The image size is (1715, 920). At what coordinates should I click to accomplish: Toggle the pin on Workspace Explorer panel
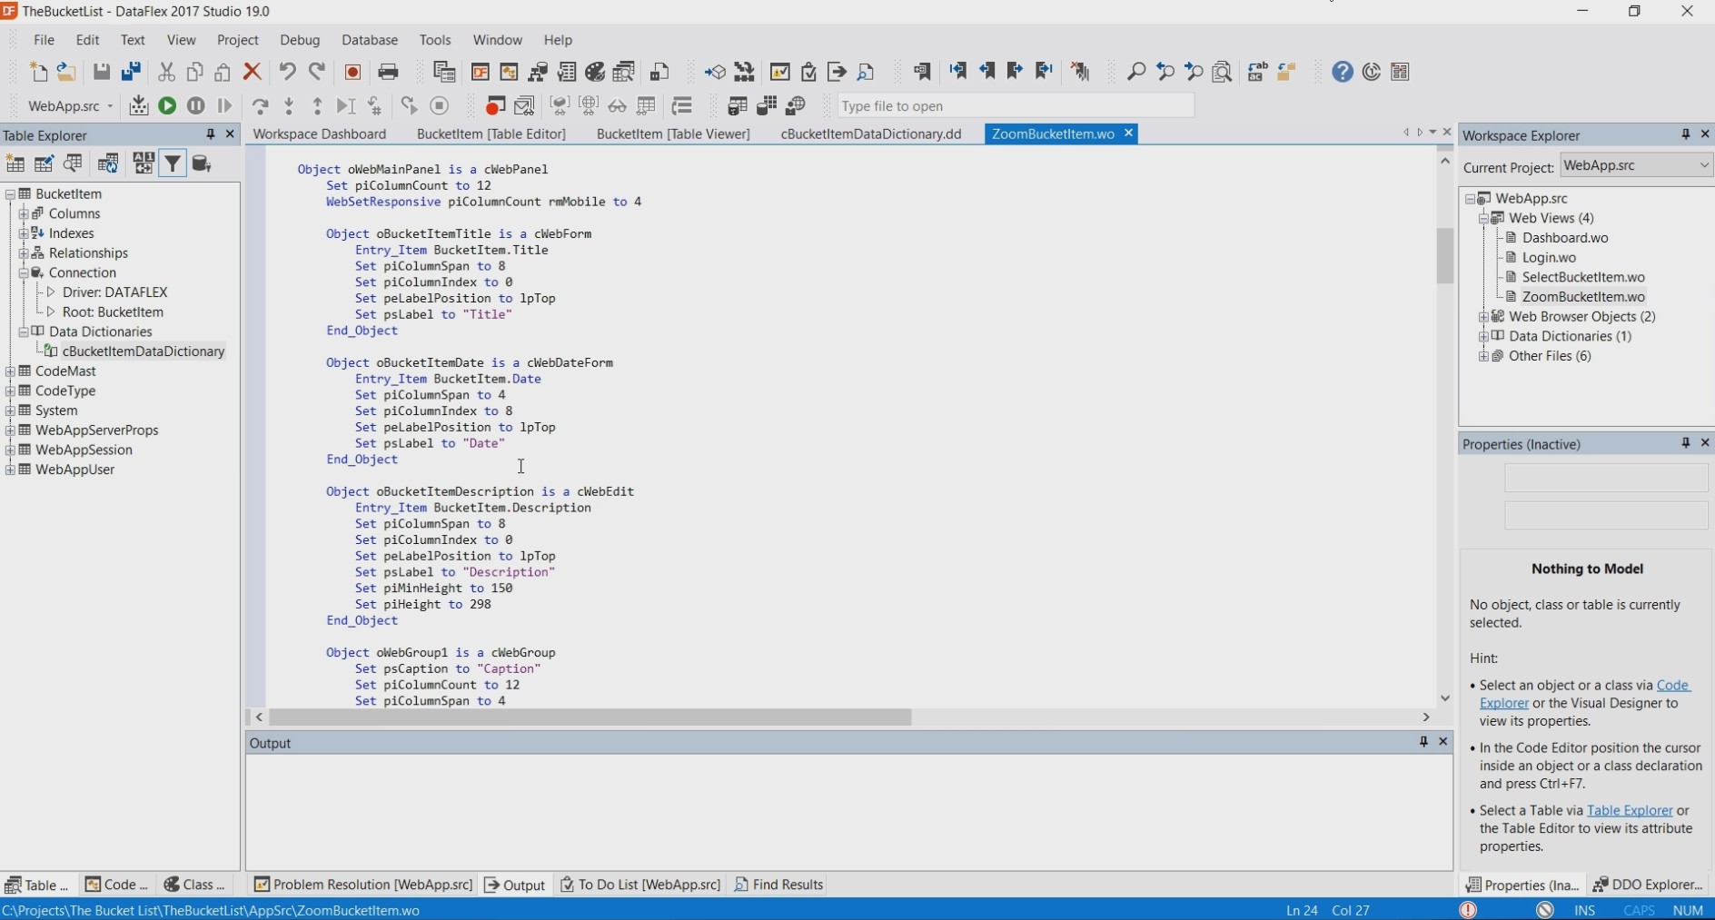pyautogui.click(x=1685, y=134)
